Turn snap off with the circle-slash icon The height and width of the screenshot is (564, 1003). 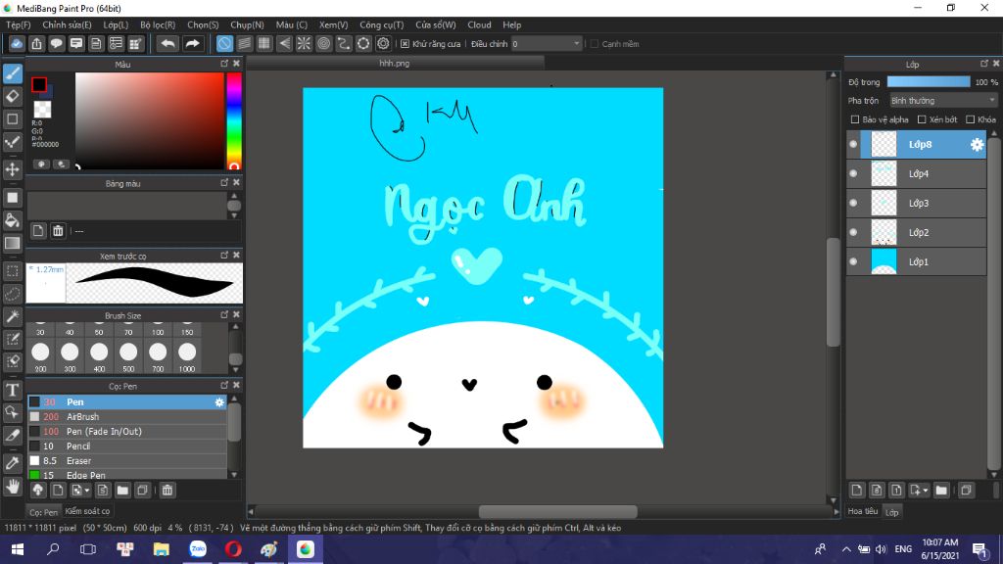pyautogui.click(x=224, y=43)
